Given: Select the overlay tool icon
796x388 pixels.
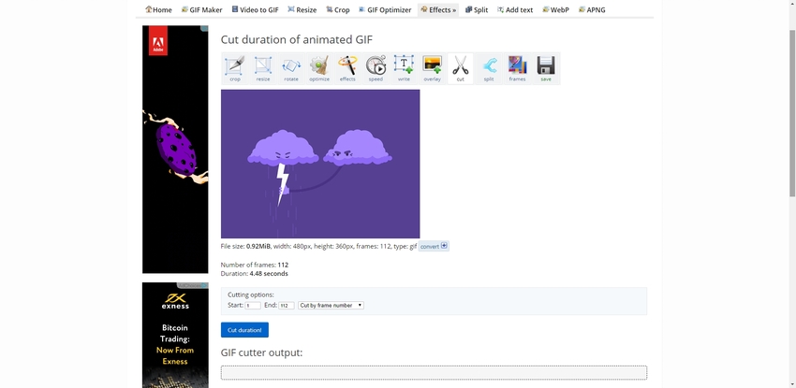Looking at the screenshot, I should 432,67.
